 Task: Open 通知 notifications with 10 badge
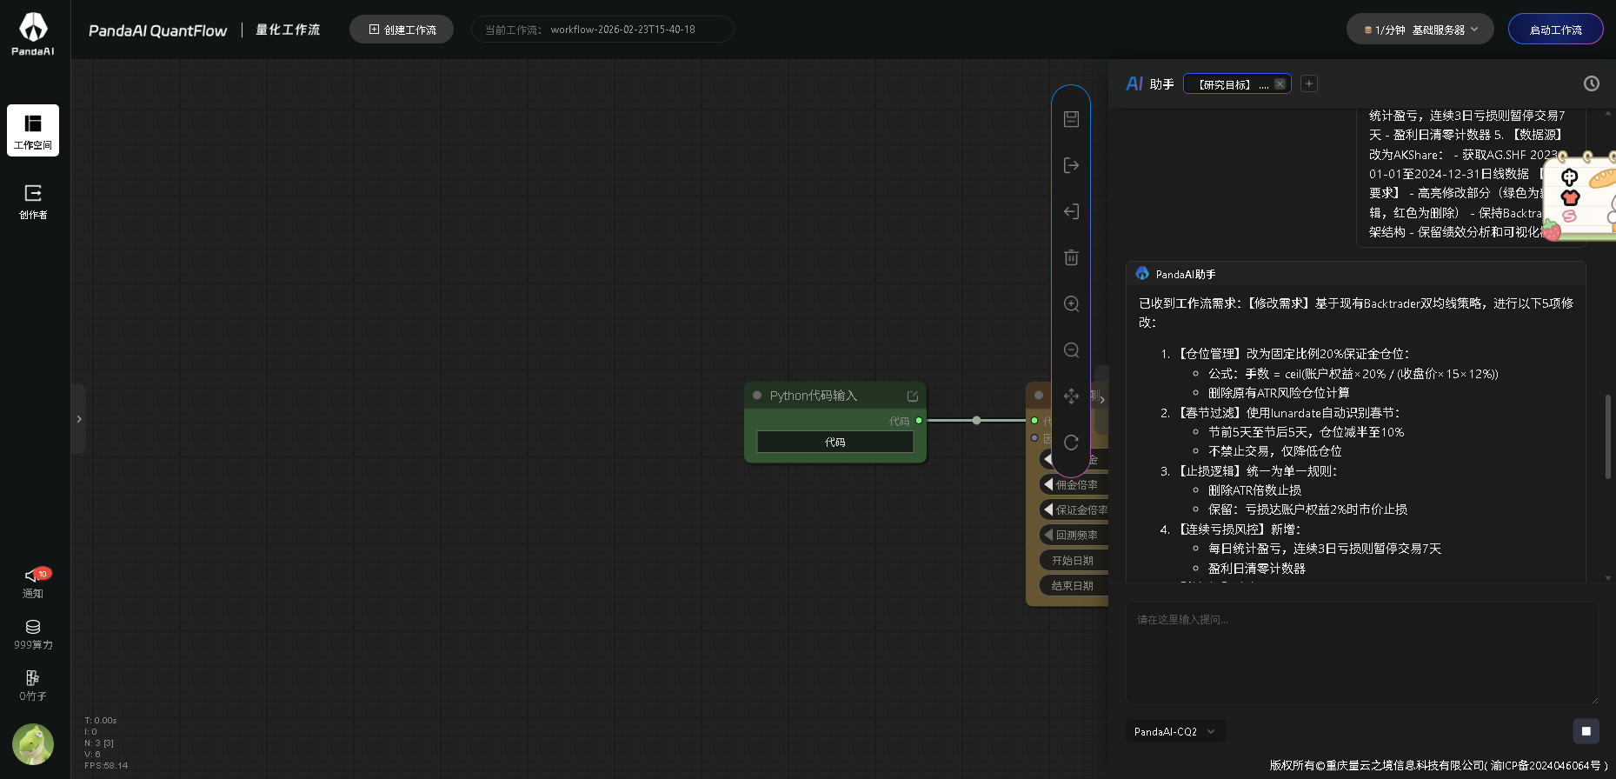pos(33,583)
